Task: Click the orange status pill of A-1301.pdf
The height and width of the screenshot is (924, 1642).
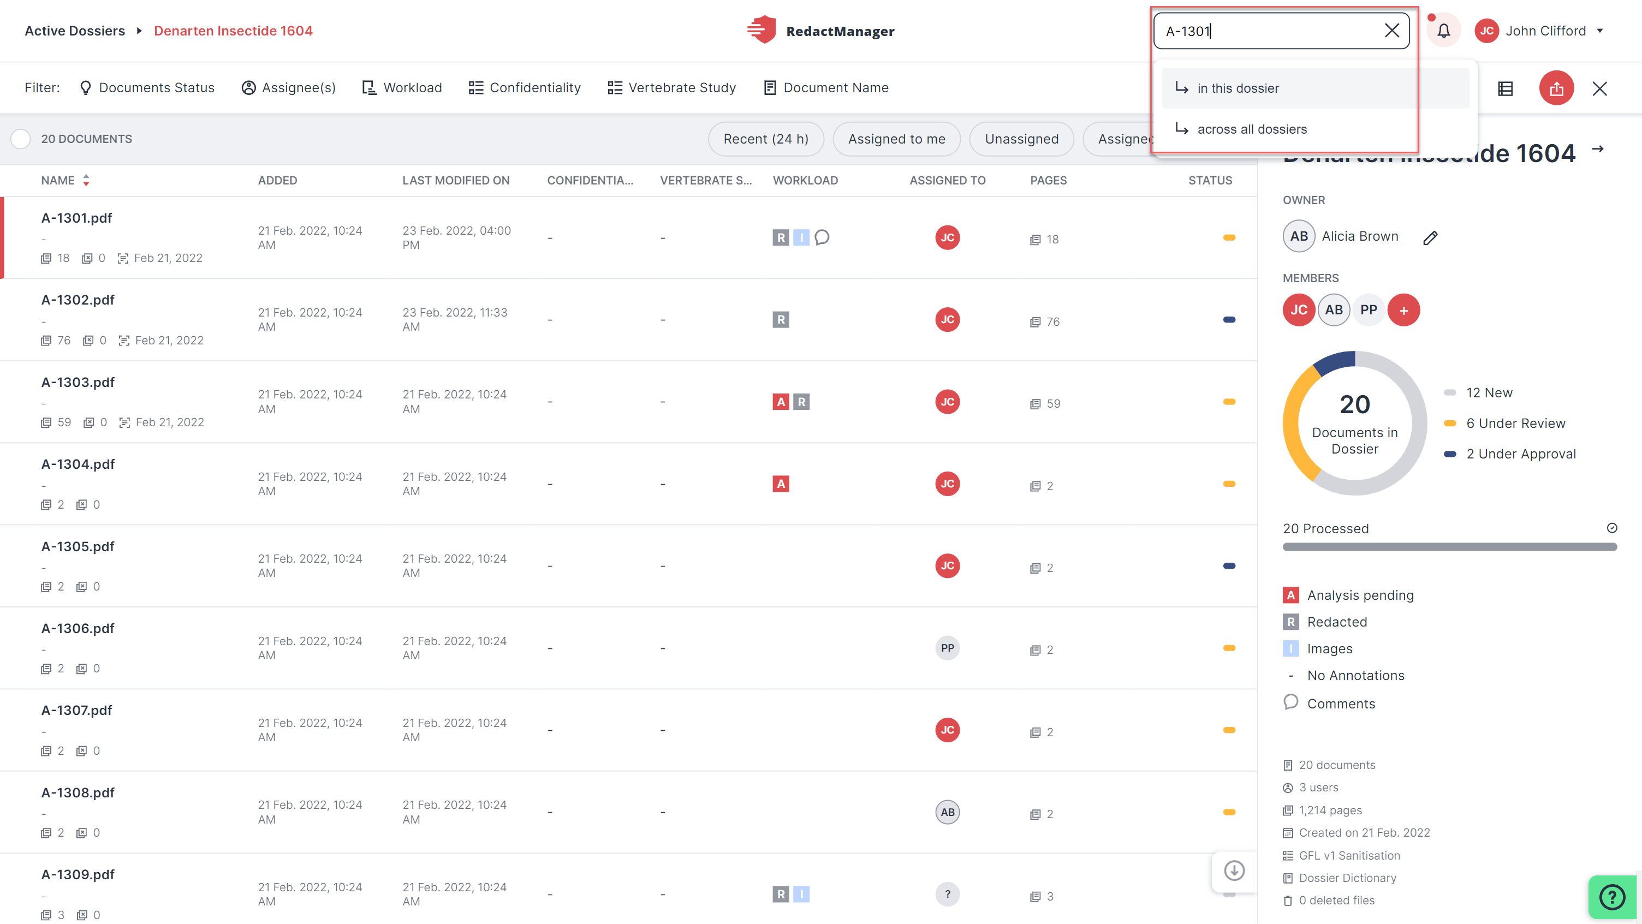Action: (1229, 238)
